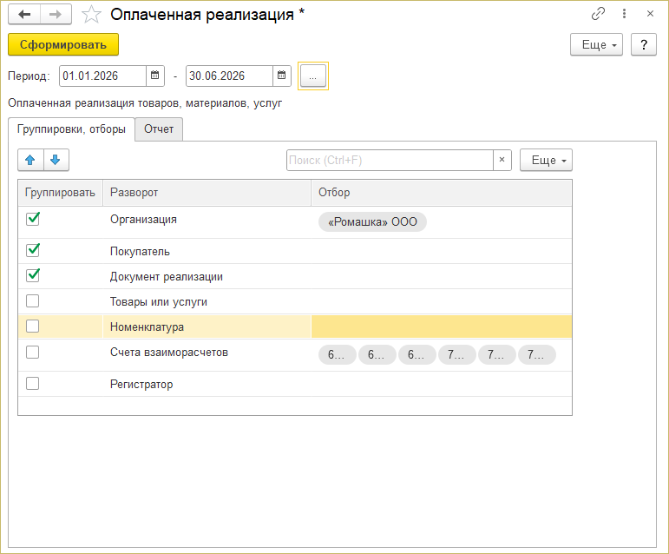Image resolution: width=669 pixels, height=554 pixels.
Task: Enable grouping by Регистратор
Action: click(x=32, y=383)
